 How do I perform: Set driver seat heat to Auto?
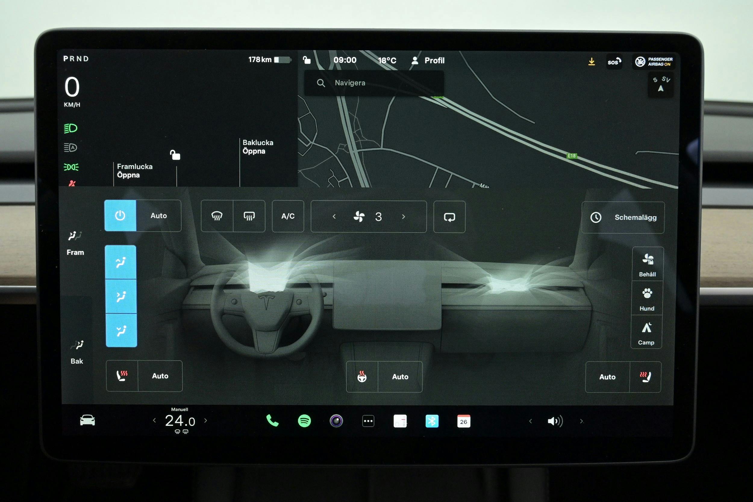[x=160, y=376]
